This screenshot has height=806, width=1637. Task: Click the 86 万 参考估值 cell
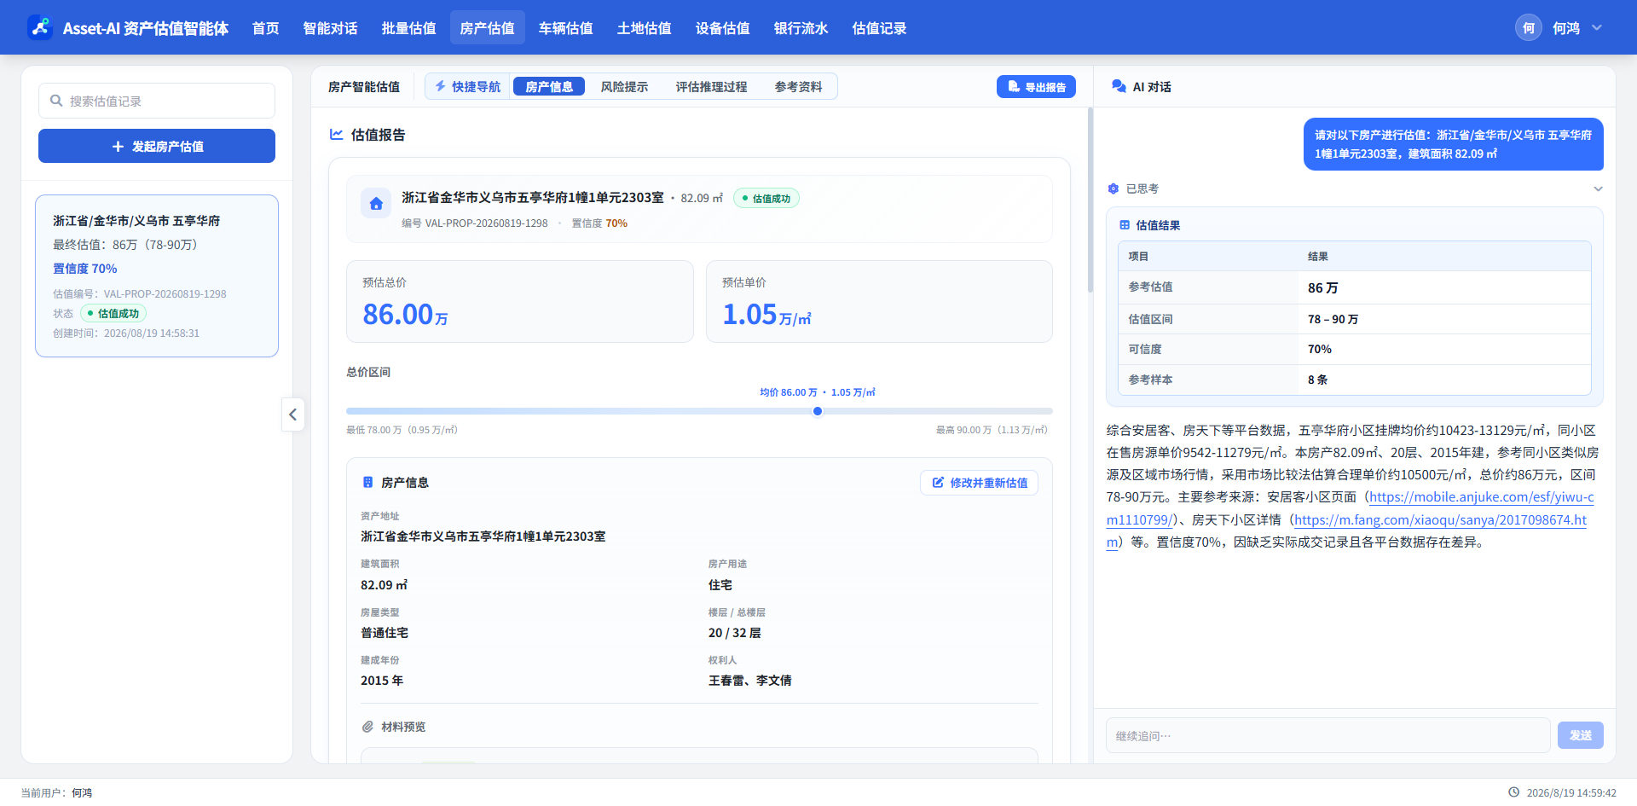coord(1323,287)
